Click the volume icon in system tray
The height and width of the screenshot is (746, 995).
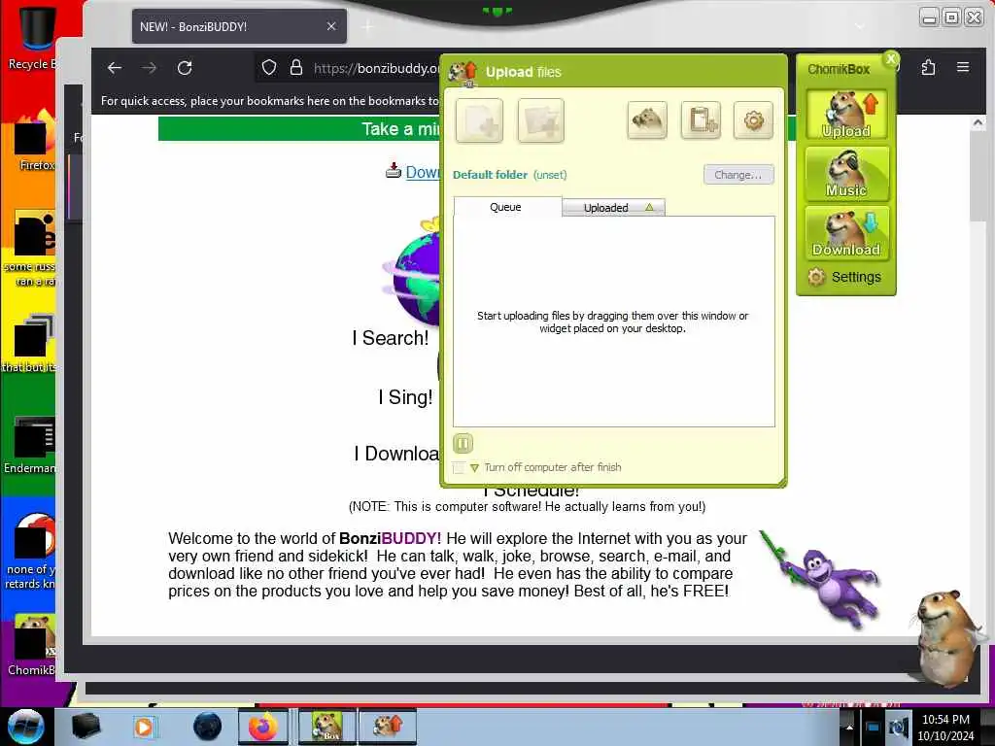pyautogui.click(x=899, y=727)
